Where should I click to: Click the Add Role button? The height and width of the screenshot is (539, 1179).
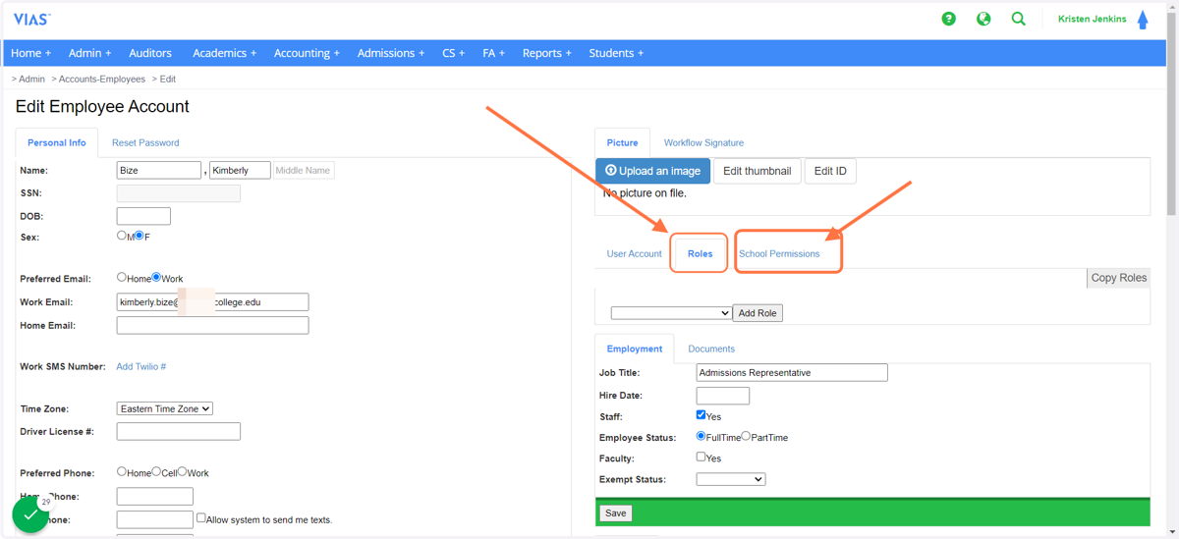758,313
